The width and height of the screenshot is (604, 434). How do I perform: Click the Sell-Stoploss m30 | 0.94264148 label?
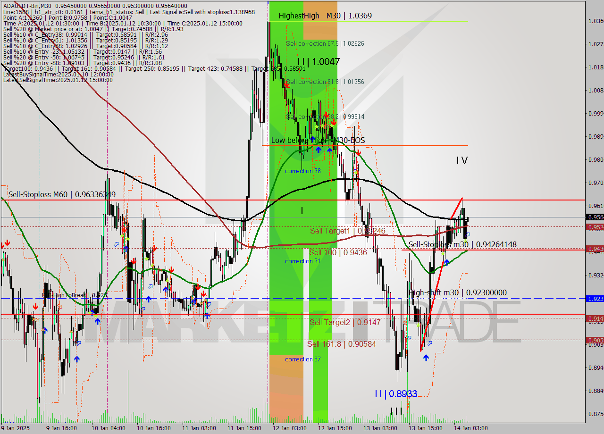coord(462,244)
